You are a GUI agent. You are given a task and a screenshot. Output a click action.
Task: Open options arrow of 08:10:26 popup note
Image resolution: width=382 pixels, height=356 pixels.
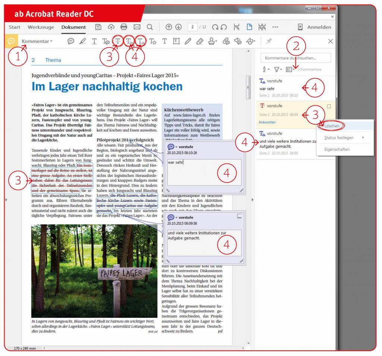(x=176, y=147)
